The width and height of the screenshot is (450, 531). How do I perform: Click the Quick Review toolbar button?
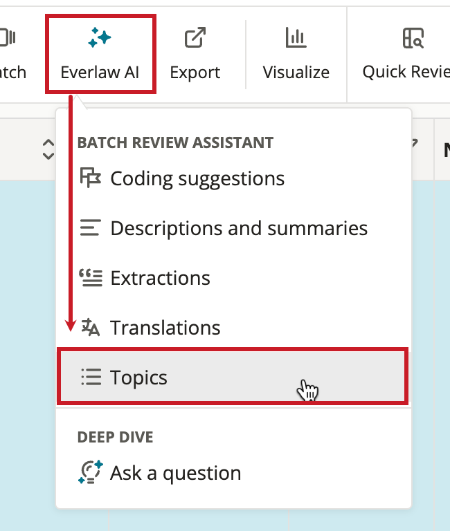[x=406, y=54]
